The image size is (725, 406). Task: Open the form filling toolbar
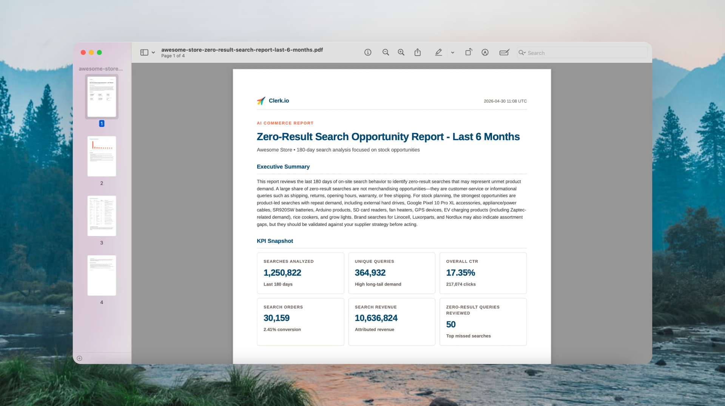(504, 52)
